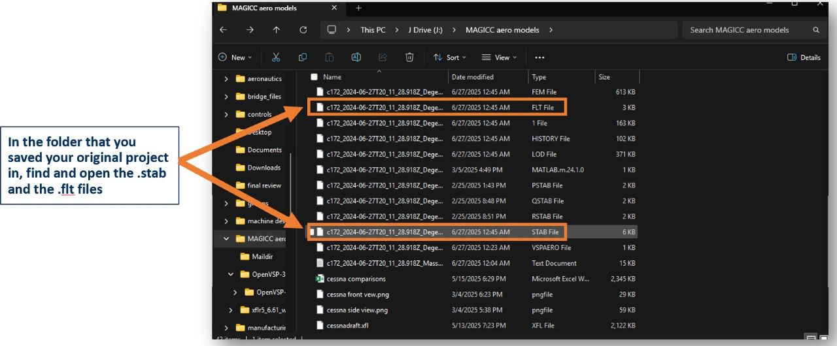Open a new tab with plus button
837x346 pixels.
358,8
